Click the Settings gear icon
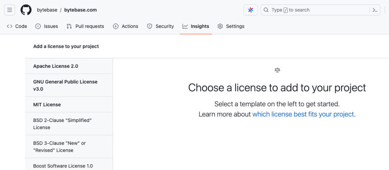389x170 pixels. pyautogui.click(x=220, y=26)
